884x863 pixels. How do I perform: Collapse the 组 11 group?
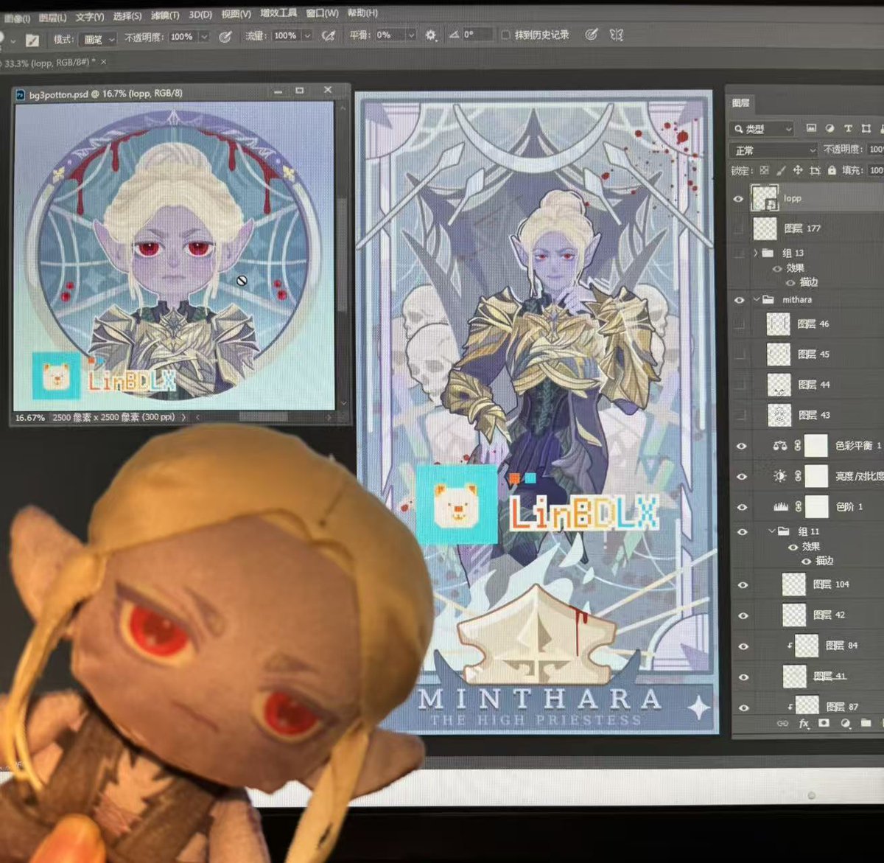772,531
